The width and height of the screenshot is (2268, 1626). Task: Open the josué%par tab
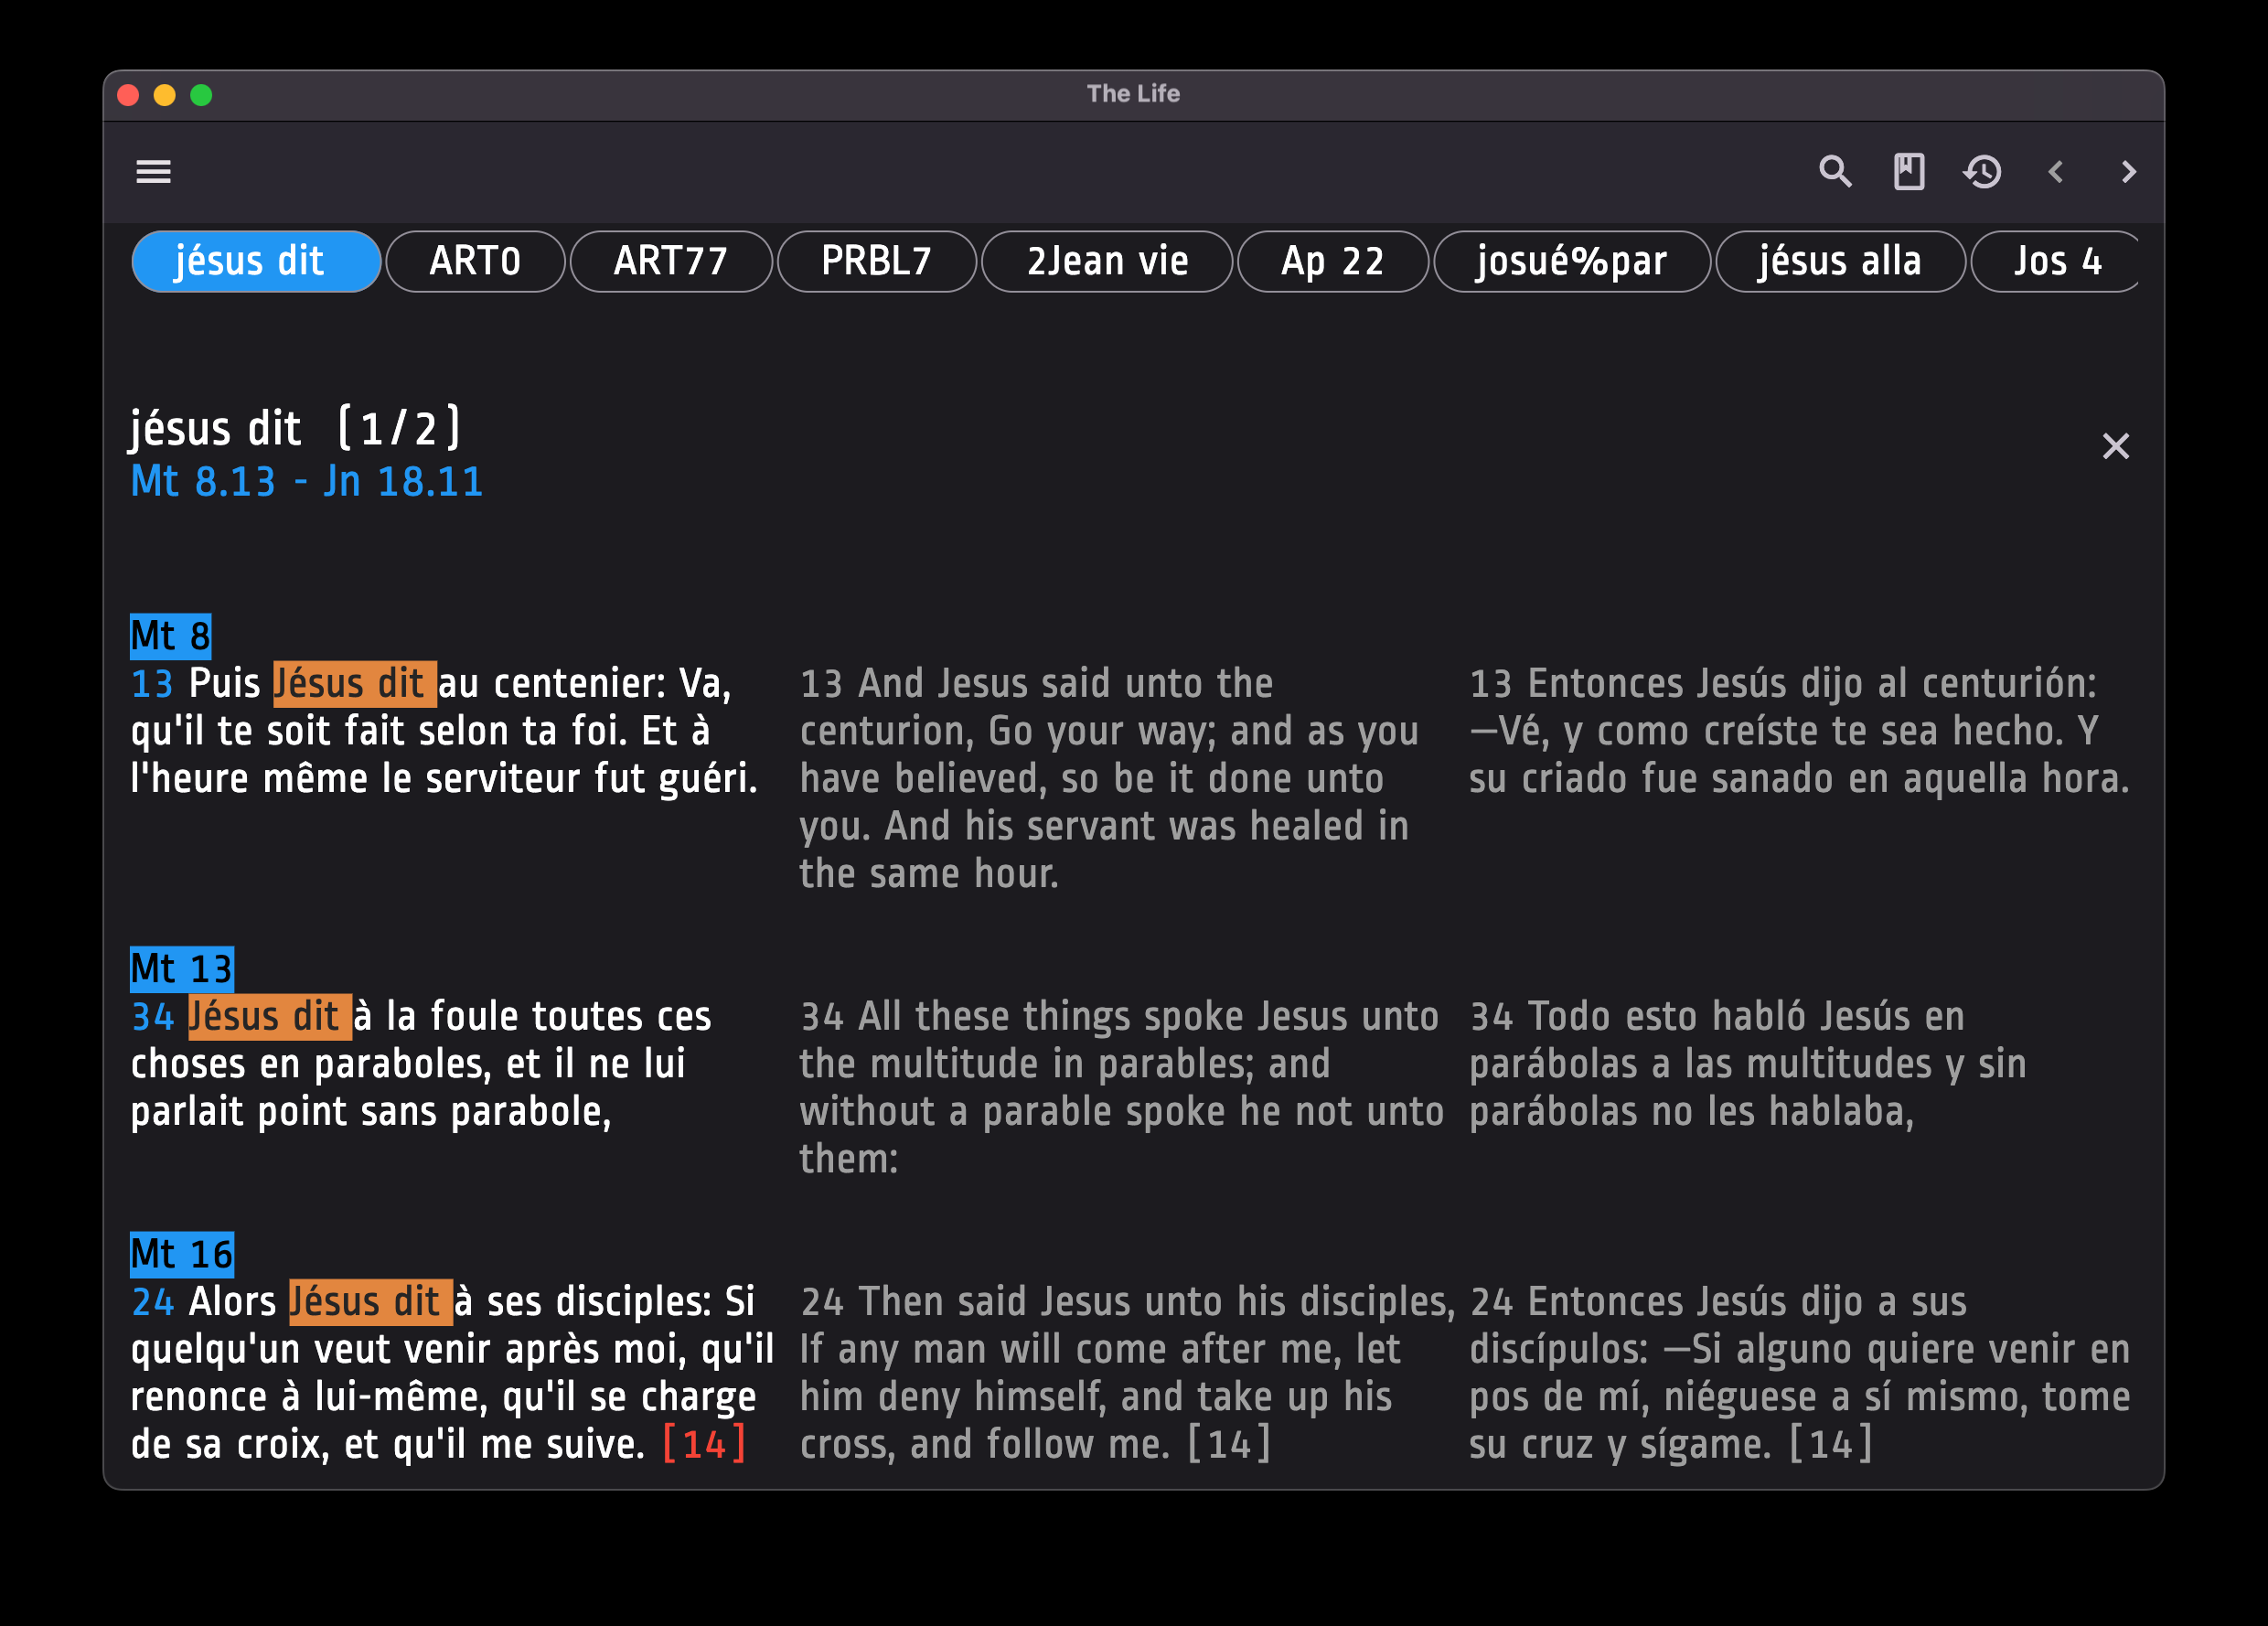pyautogui.click(x=1571, y=262)
